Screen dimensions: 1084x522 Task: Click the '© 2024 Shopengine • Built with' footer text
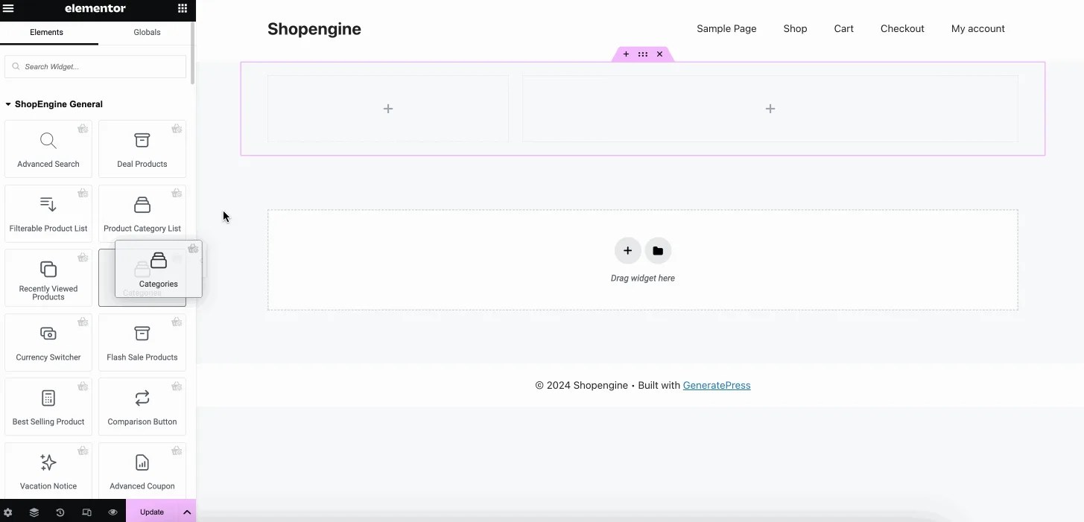click(607, 385)
